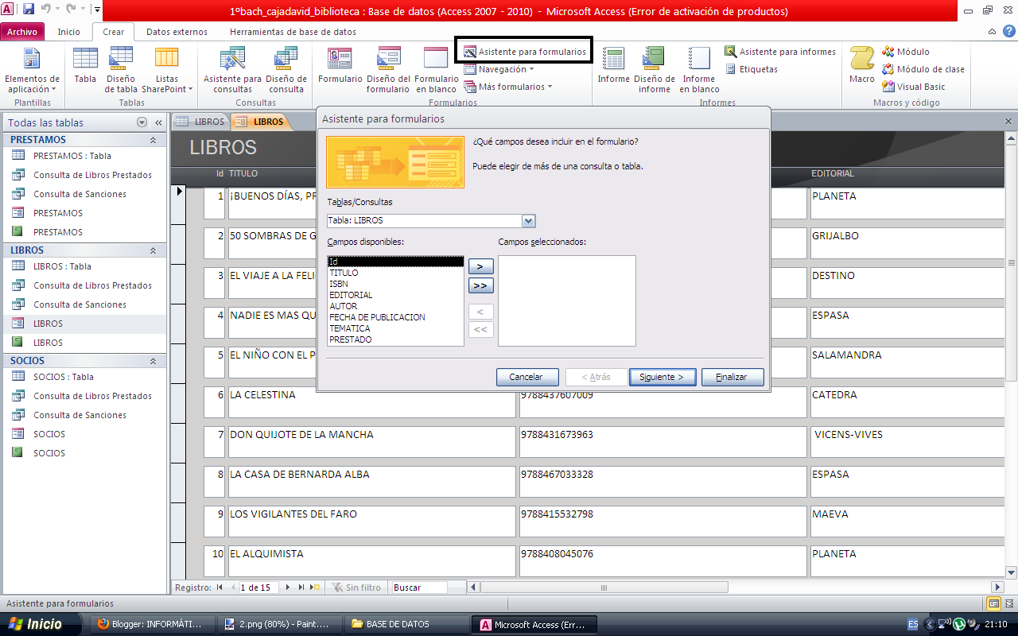
Task: Click the Listas SharePoint icon
Action: click(x=166, y=68)
